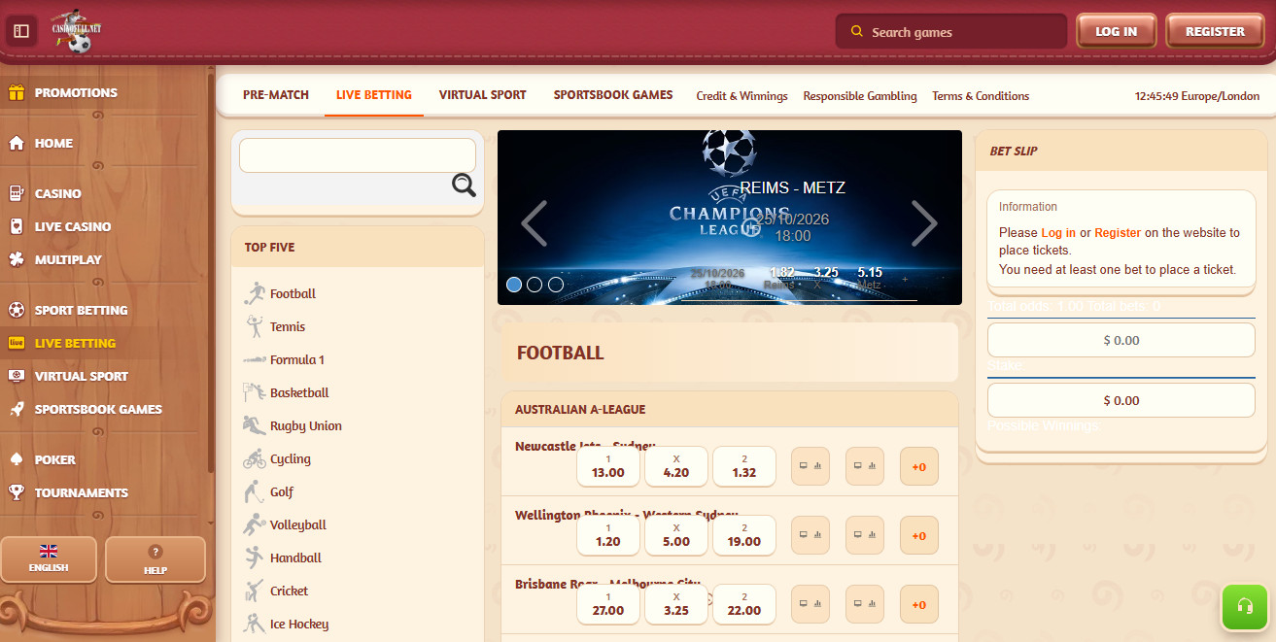
Task: Toggle the sidebar collapse icon
Action: [x=21, y=31]
